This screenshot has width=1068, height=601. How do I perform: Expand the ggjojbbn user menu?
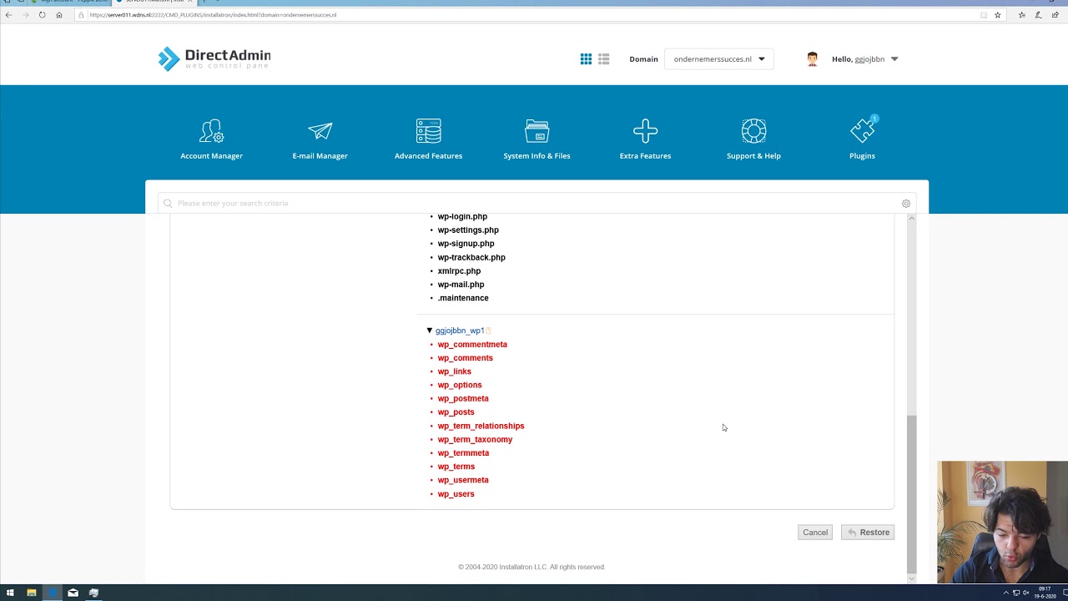(x=865, y=58)
